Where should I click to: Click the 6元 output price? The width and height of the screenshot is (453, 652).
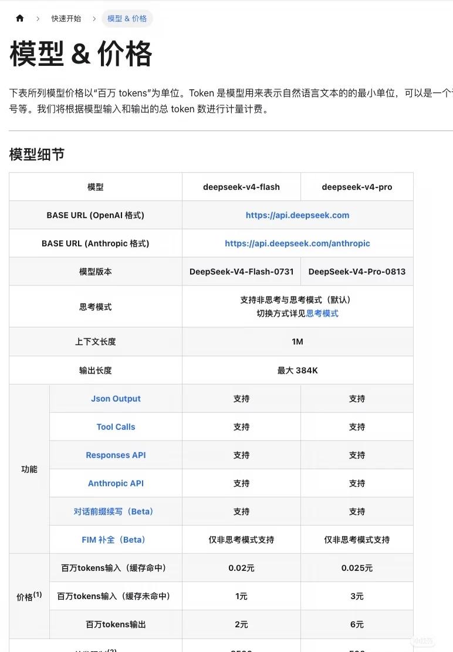pyautogui.click(x=357, y=624)
